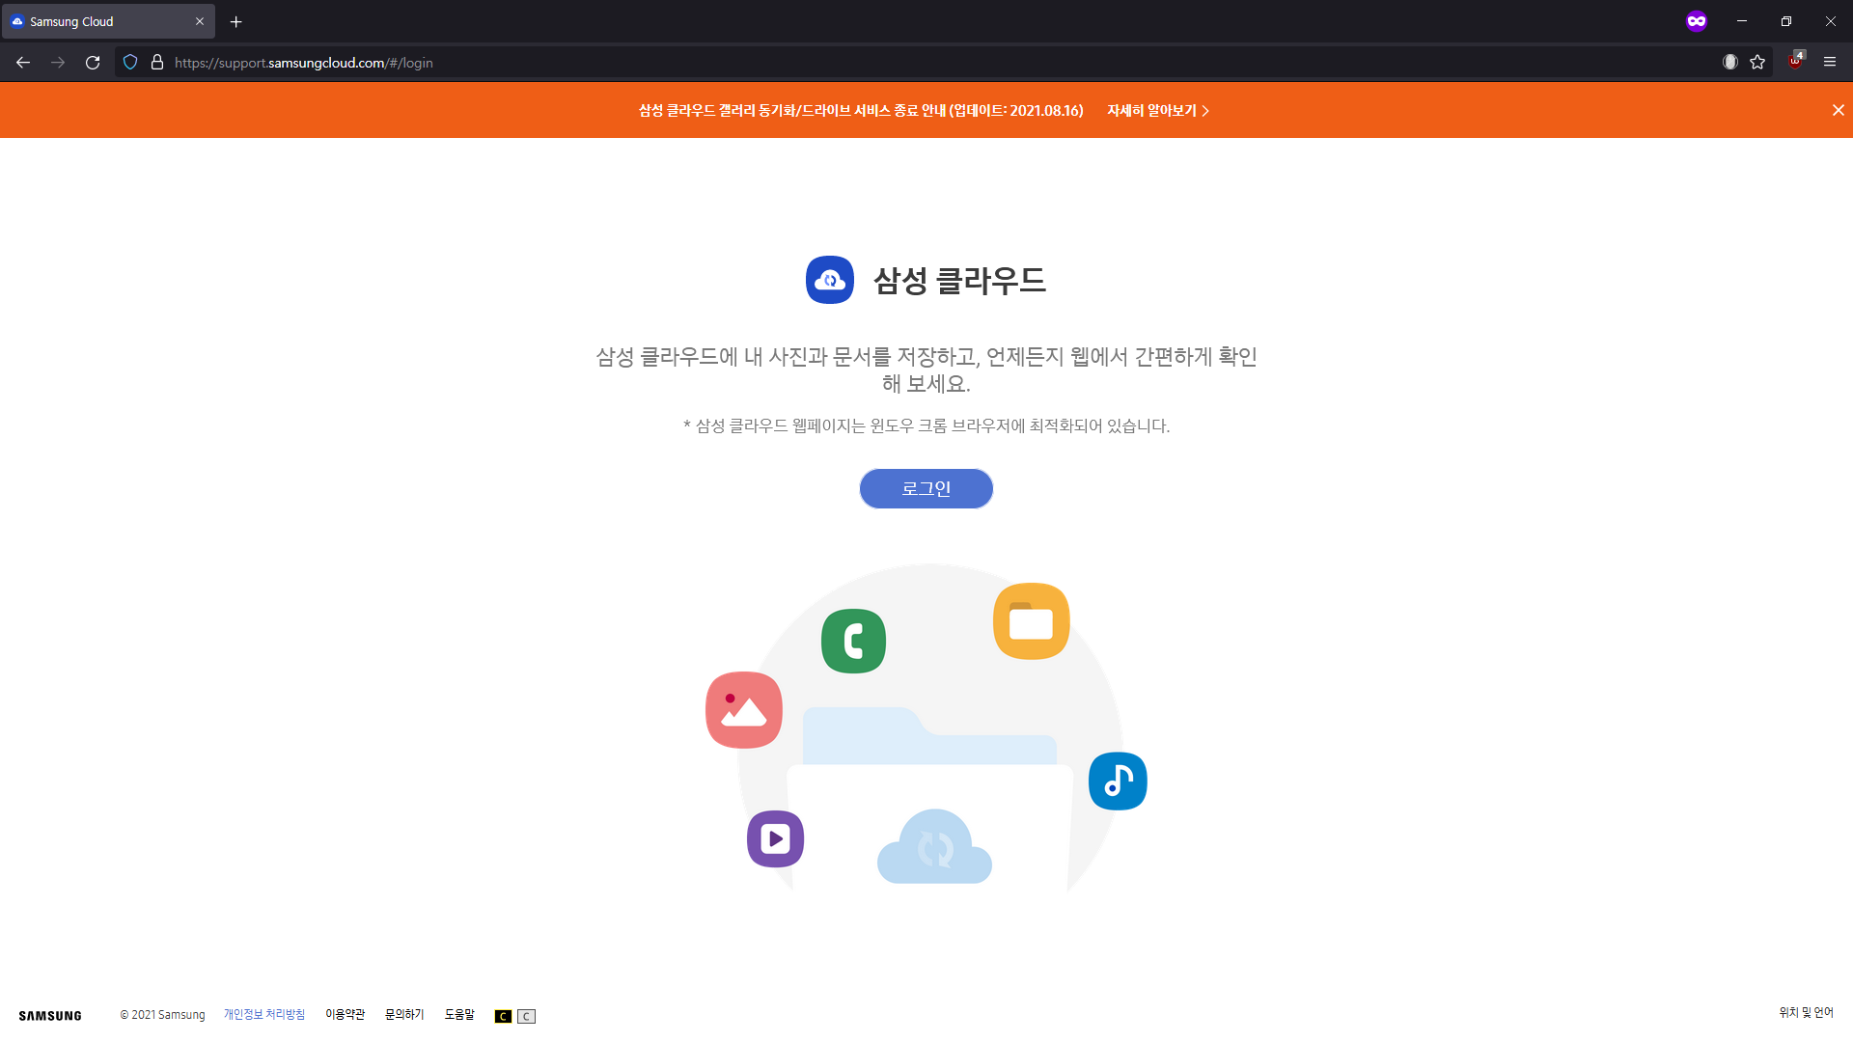
Task: Click the light blue cloud sync icon
Action: pyautogui.click(x=933, y=847)
